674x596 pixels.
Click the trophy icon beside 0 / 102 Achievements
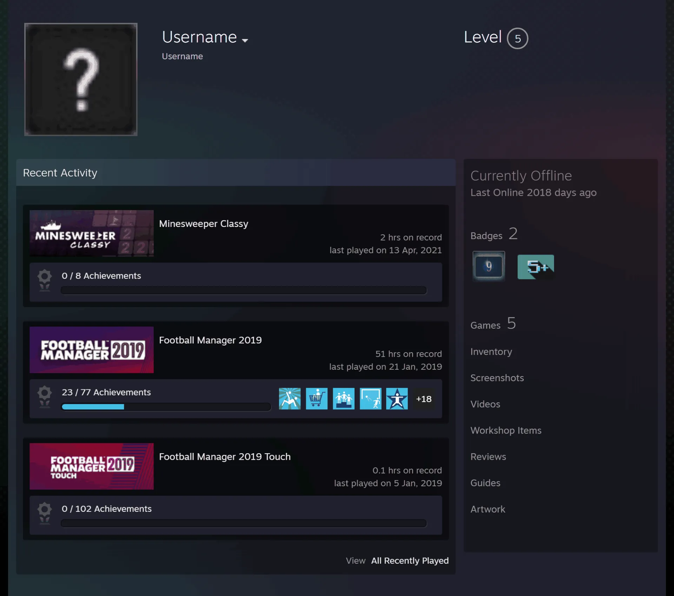point(45,513)
